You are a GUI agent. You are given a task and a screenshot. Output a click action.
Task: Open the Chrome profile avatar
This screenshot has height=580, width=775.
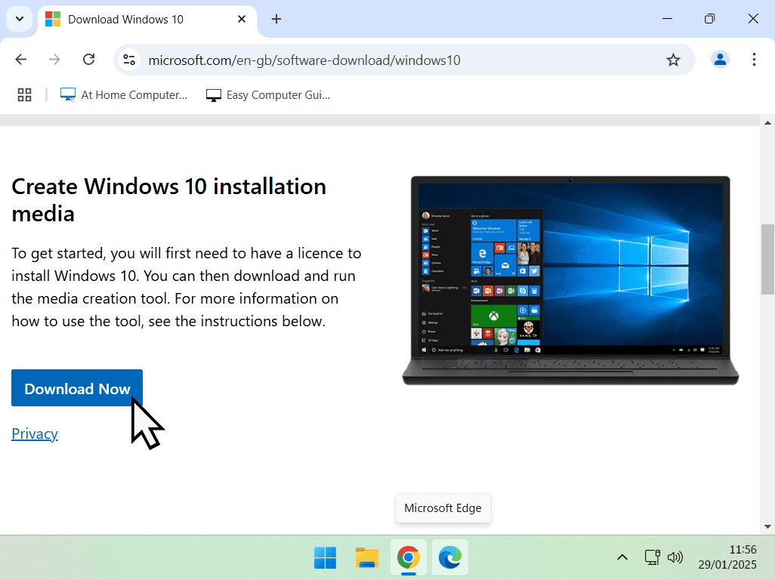(x=720, y=59)
